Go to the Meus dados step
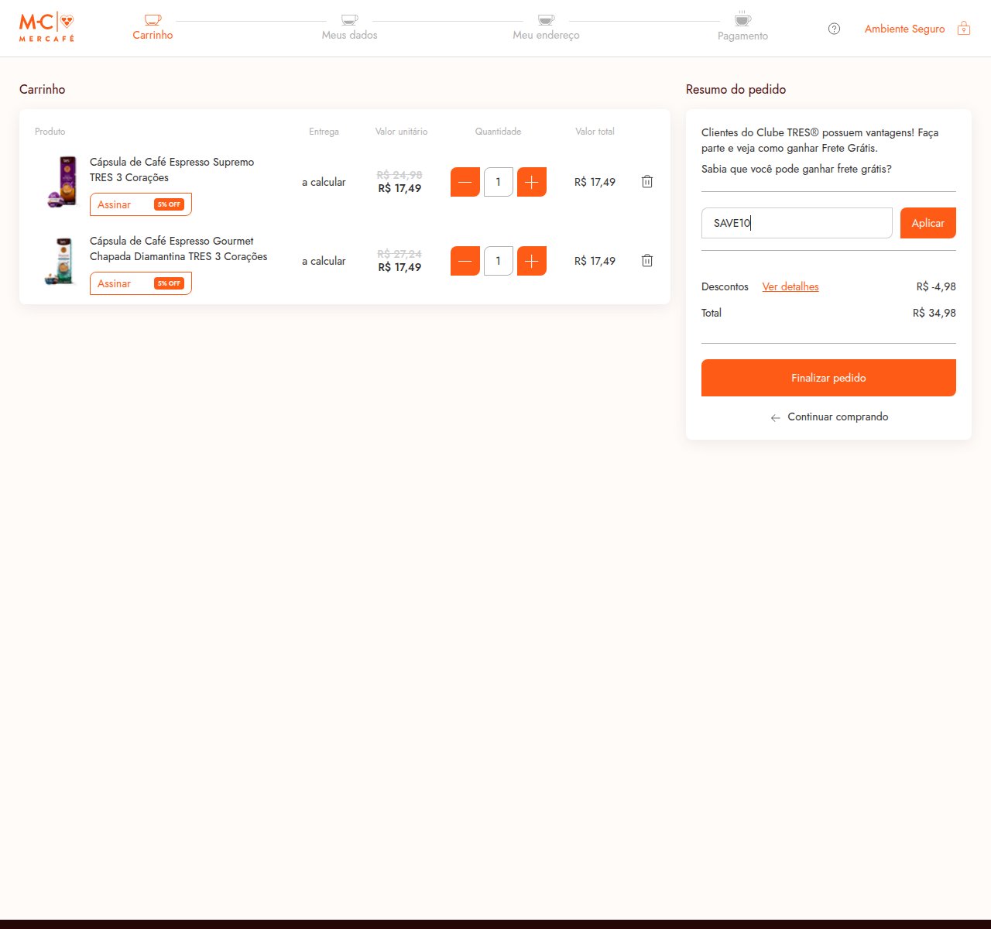 click(350, 35)
